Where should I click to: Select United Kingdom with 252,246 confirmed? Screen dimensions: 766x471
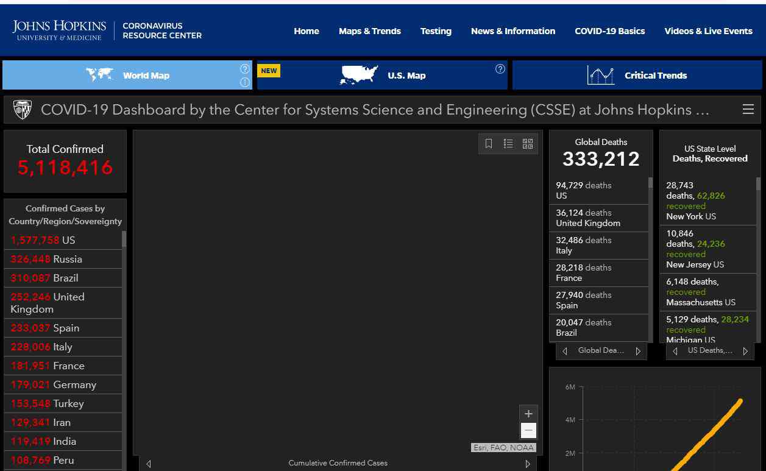tap(63, 303)
